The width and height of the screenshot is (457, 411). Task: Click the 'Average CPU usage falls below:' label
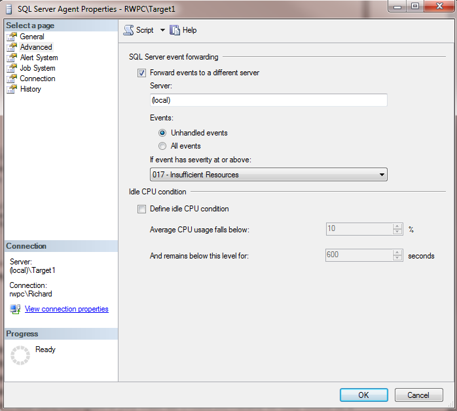point(200,230)
